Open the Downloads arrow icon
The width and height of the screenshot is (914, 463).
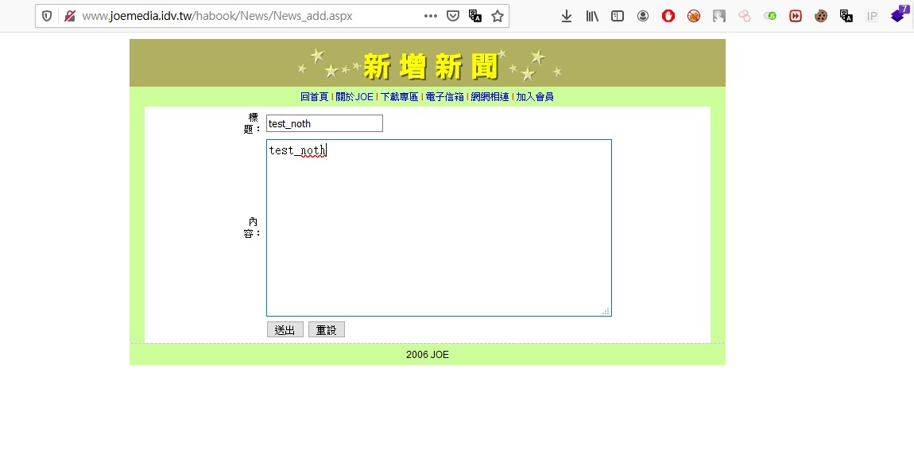[567, 17]
